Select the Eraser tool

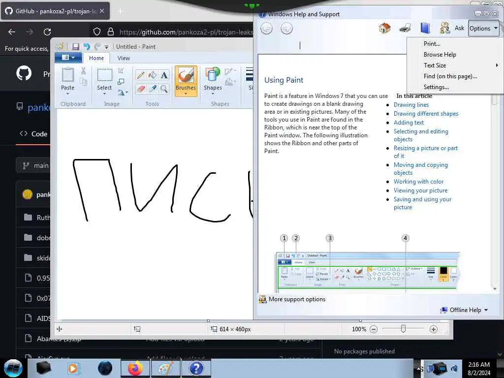coord(140,89)
